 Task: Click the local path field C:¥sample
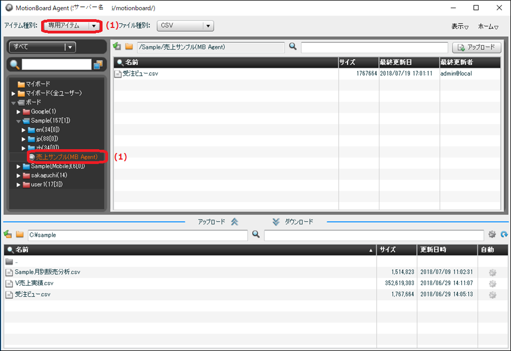(138, 235)
